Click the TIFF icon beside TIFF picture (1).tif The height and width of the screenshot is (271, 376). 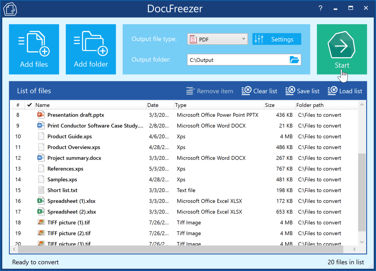41,222
